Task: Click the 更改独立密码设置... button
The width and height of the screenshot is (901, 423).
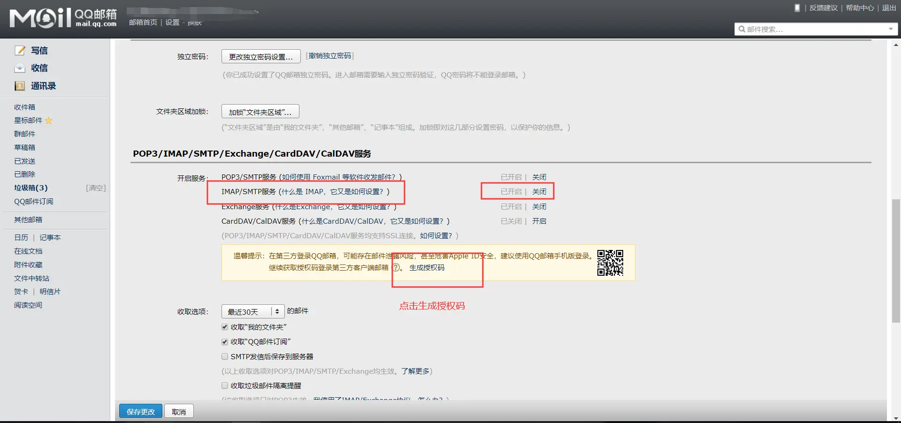Action: 261,57
